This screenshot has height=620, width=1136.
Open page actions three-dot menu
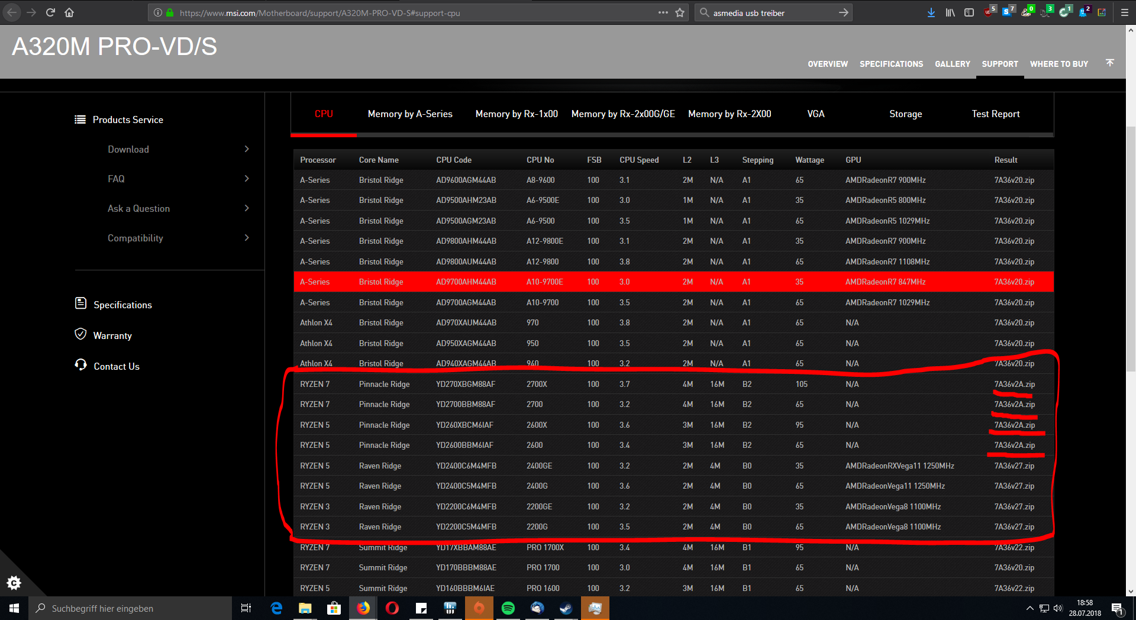[x=663, y=12]
